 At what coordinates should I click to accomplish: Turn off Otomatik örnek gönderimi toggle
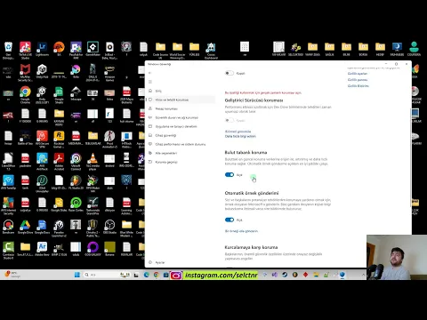point(230,220)
